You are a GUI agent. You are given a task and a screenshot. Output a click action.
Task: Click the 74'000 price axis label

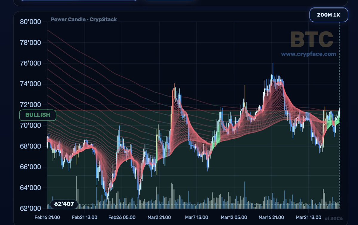[x=30, y=84]
